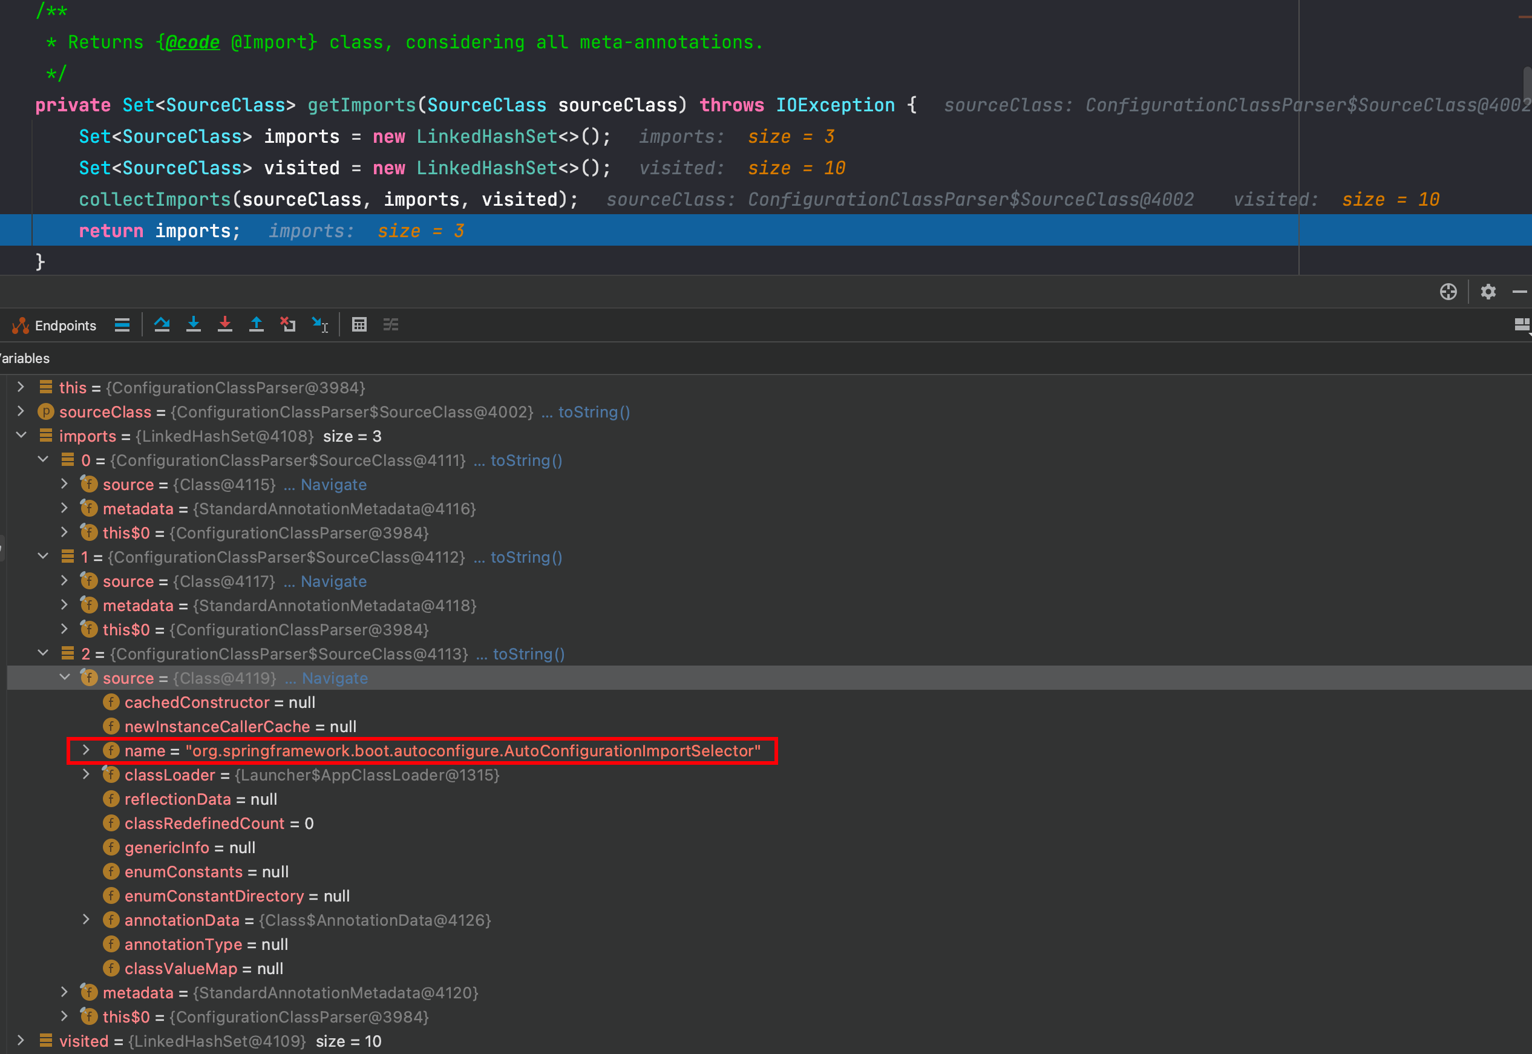This screenshot has height=1054, width=1532.
Task: Expand metadata StandardAnnotationMetadata@4116
Action: coord(65,508)
